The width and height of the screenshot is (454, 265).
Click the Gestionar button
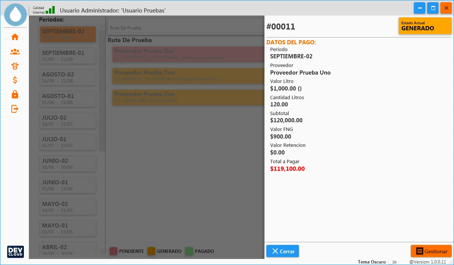[x=431, y=251]
